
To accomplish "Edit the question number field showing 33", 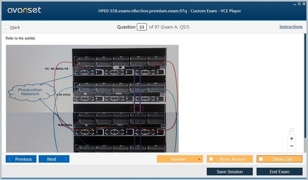I will (x=142, y=27).
